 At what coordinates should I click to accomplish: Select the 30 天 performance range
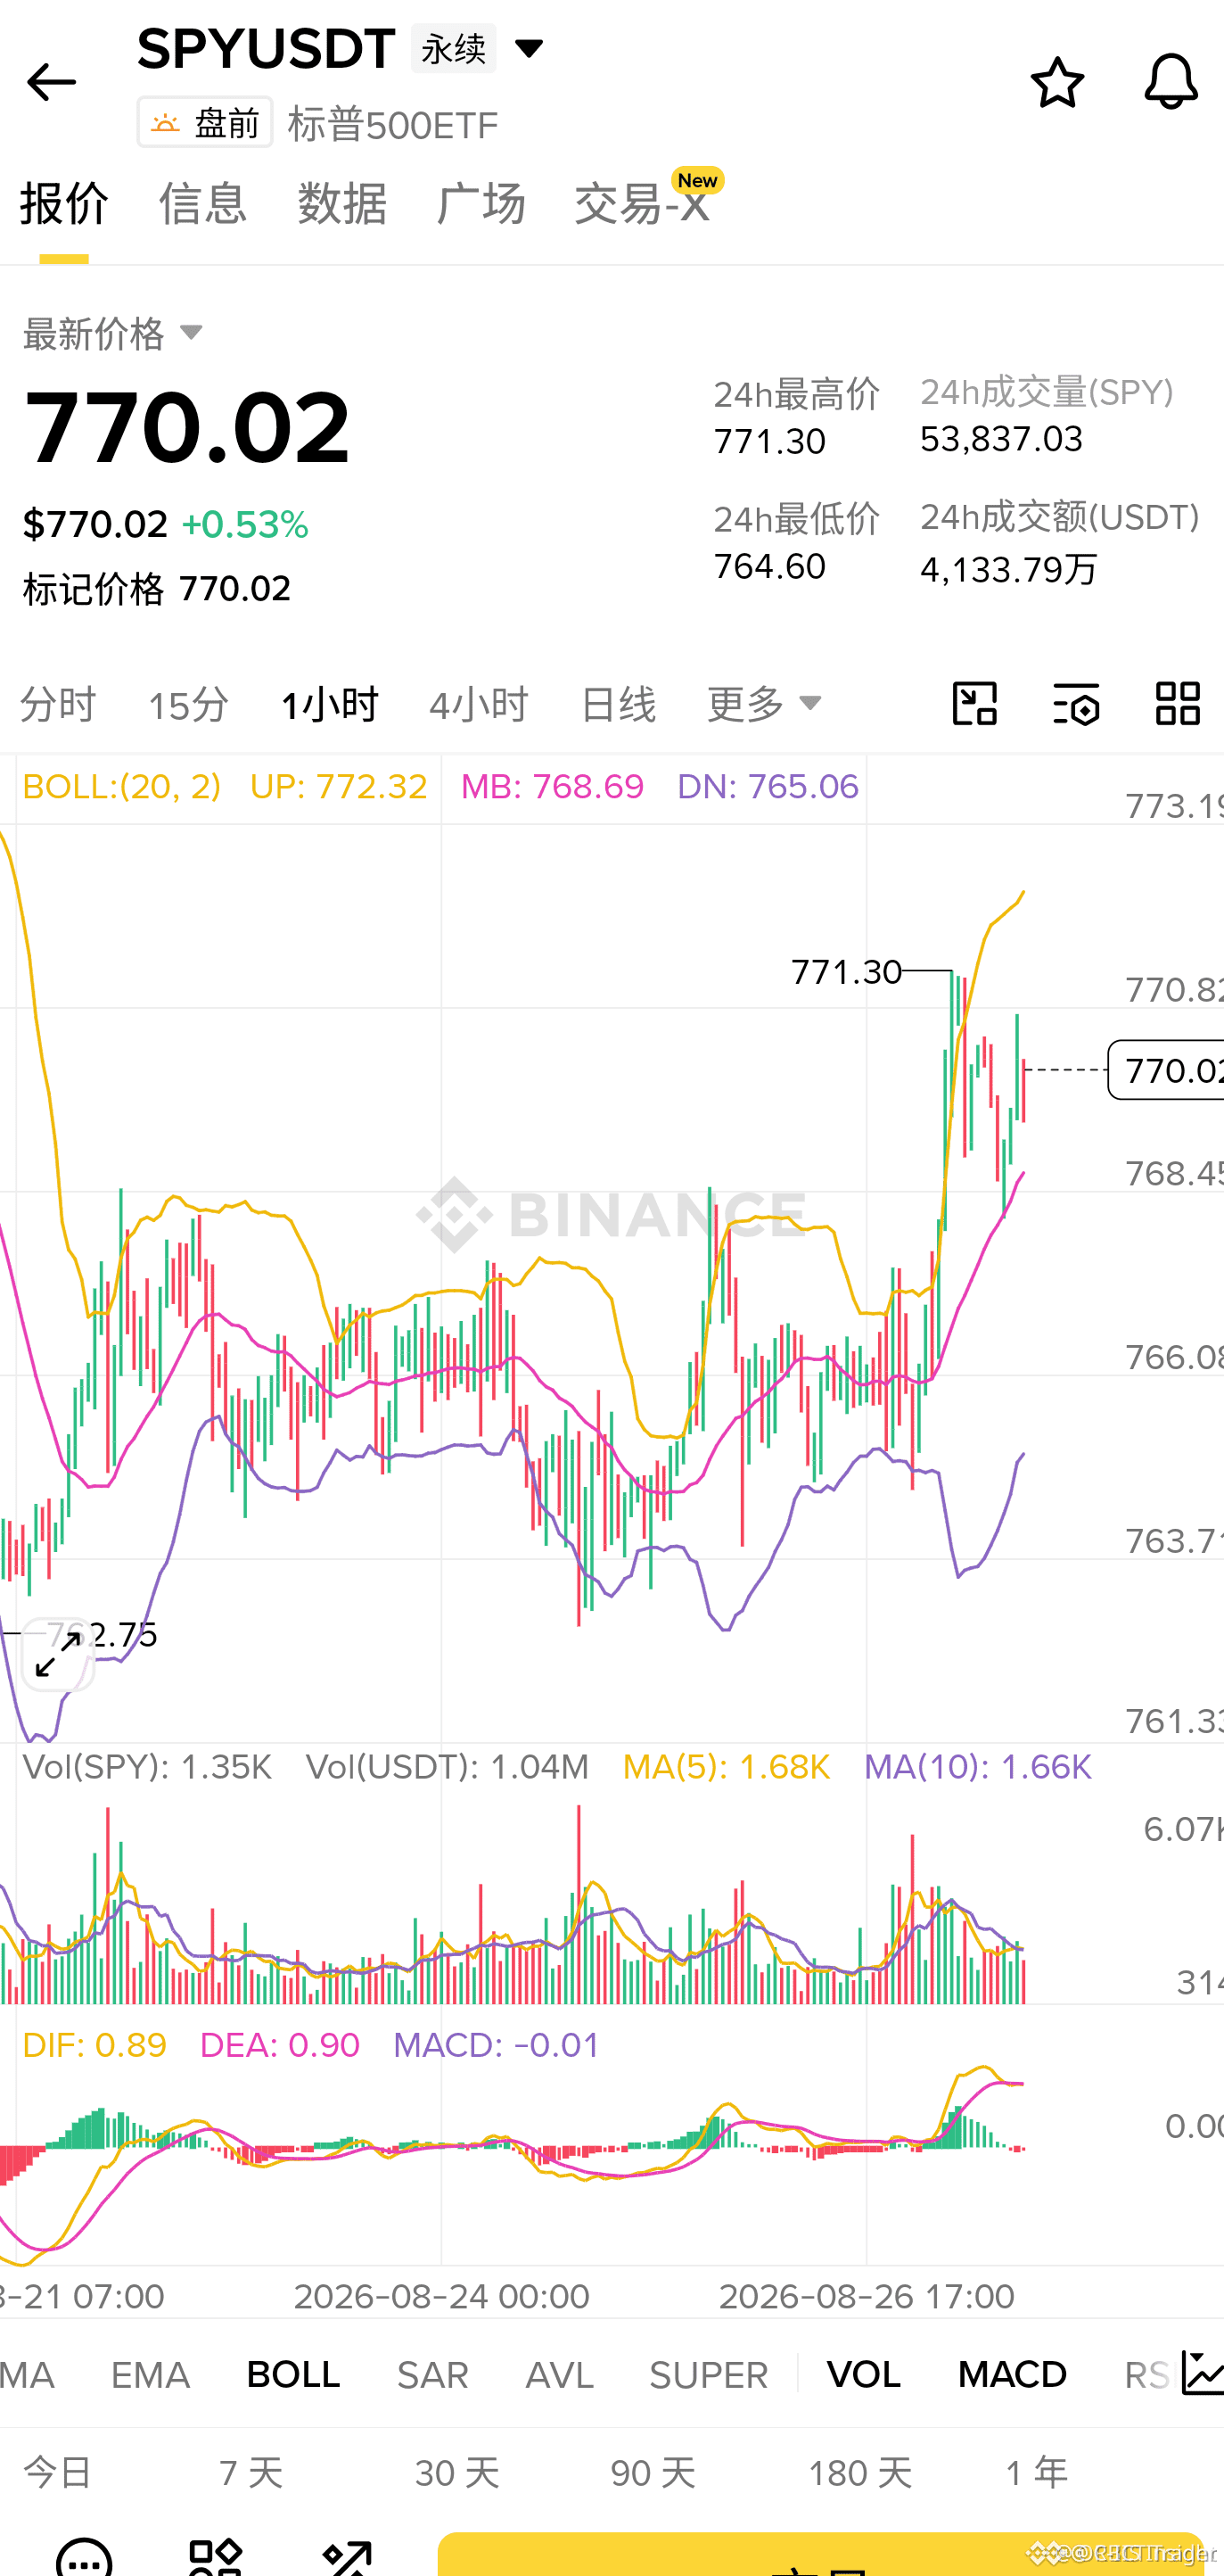point(456,2473)
